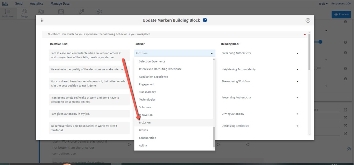Screen dimensions: 354x165
Task: Click the Building Block column header
Action: [x=230, y=44]
